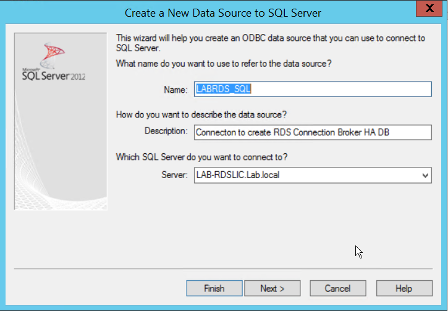Click the Name field containing LABRDS_SQL

pos(312,89)
